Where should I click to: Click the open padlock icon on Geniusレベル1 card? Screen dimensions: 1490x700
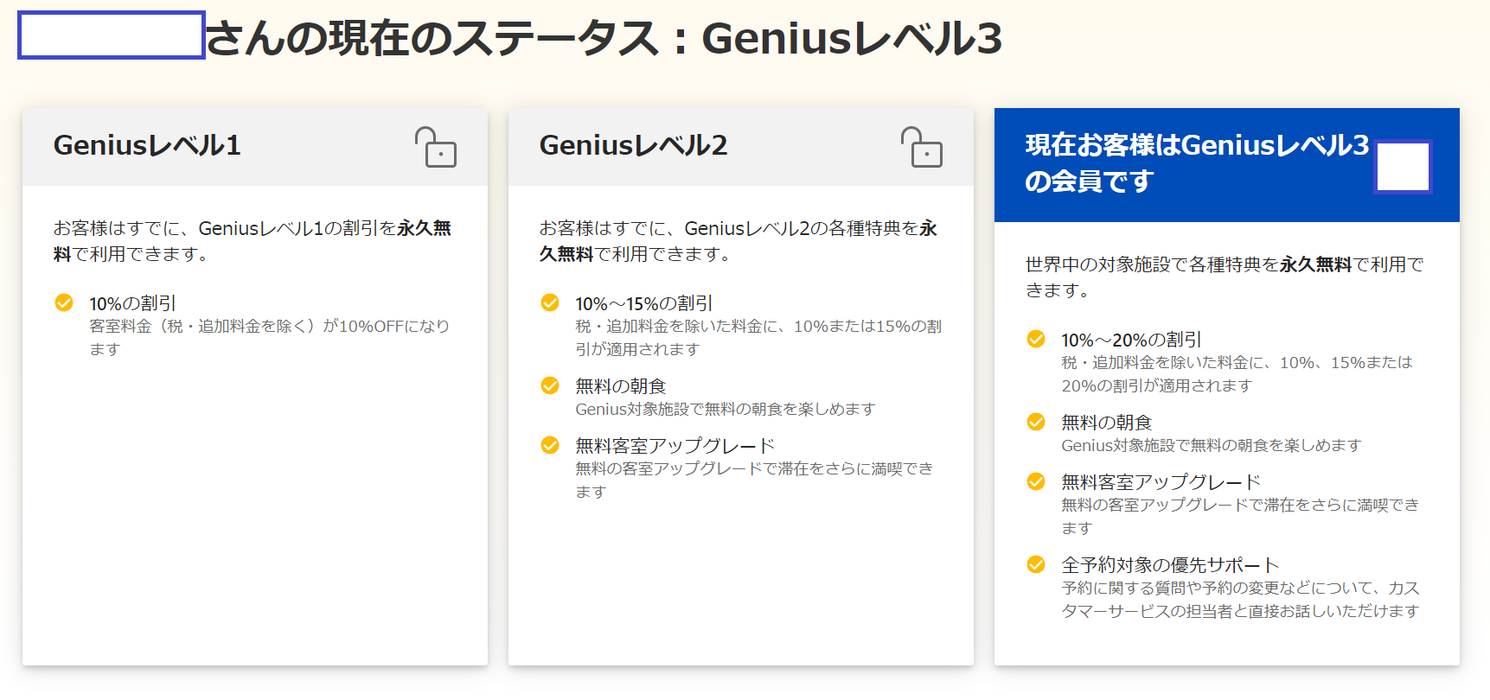click(436, 147)
